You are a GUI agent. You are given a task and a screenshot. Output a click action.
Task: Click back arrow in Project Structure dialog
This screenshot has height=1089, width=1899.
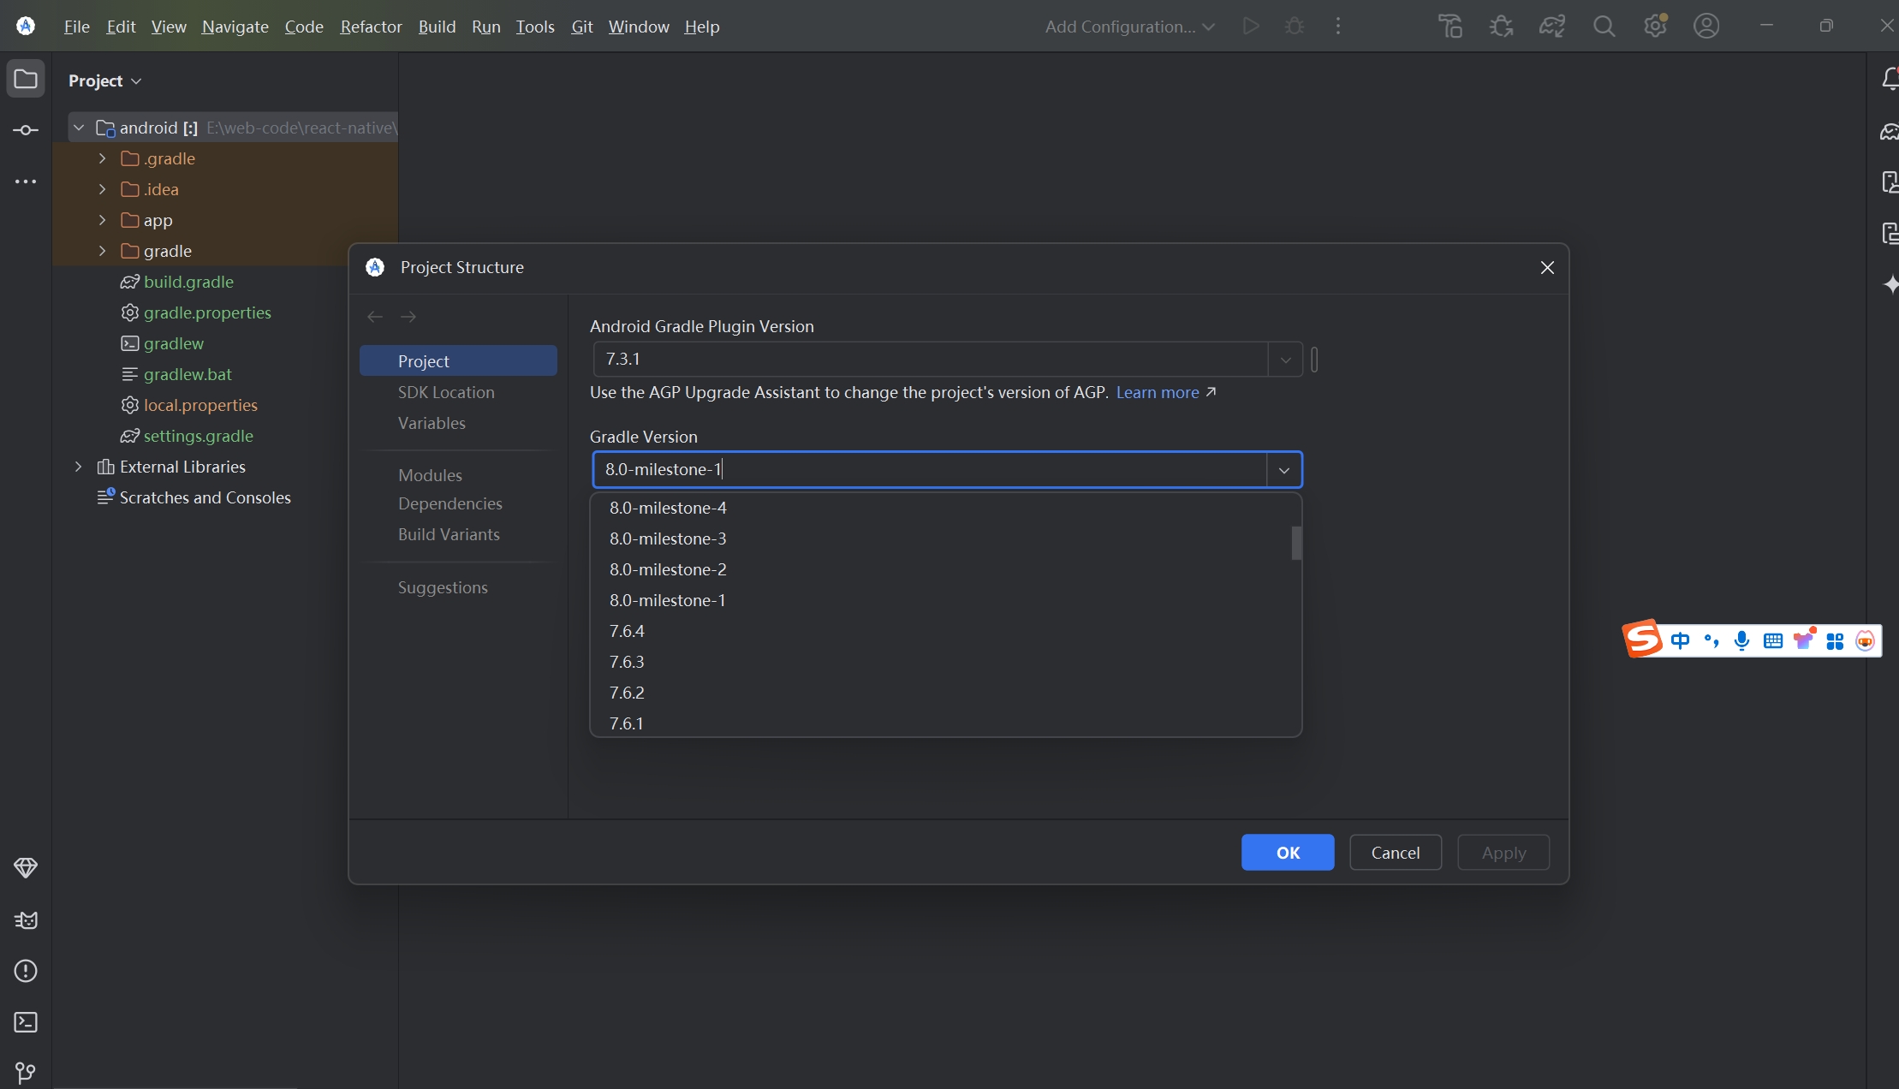[x=375, y=317]
